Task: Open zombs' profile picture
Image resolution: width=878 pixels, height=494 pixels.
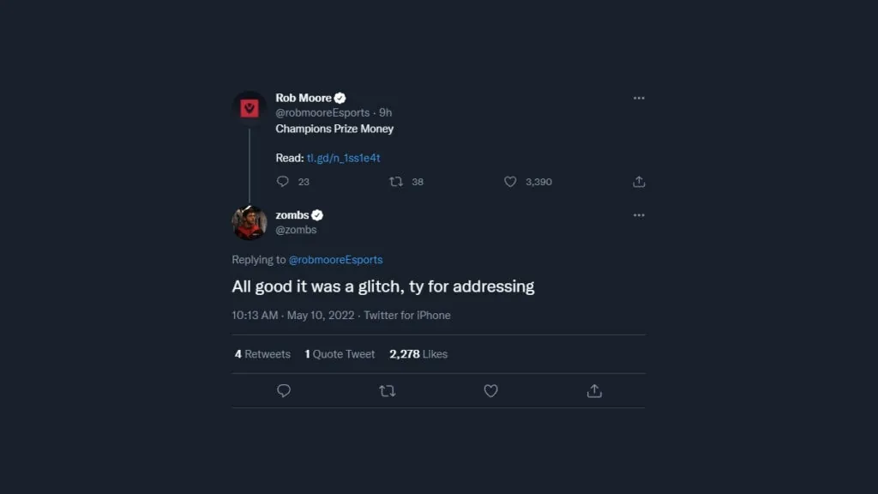Action: (250, 223)
